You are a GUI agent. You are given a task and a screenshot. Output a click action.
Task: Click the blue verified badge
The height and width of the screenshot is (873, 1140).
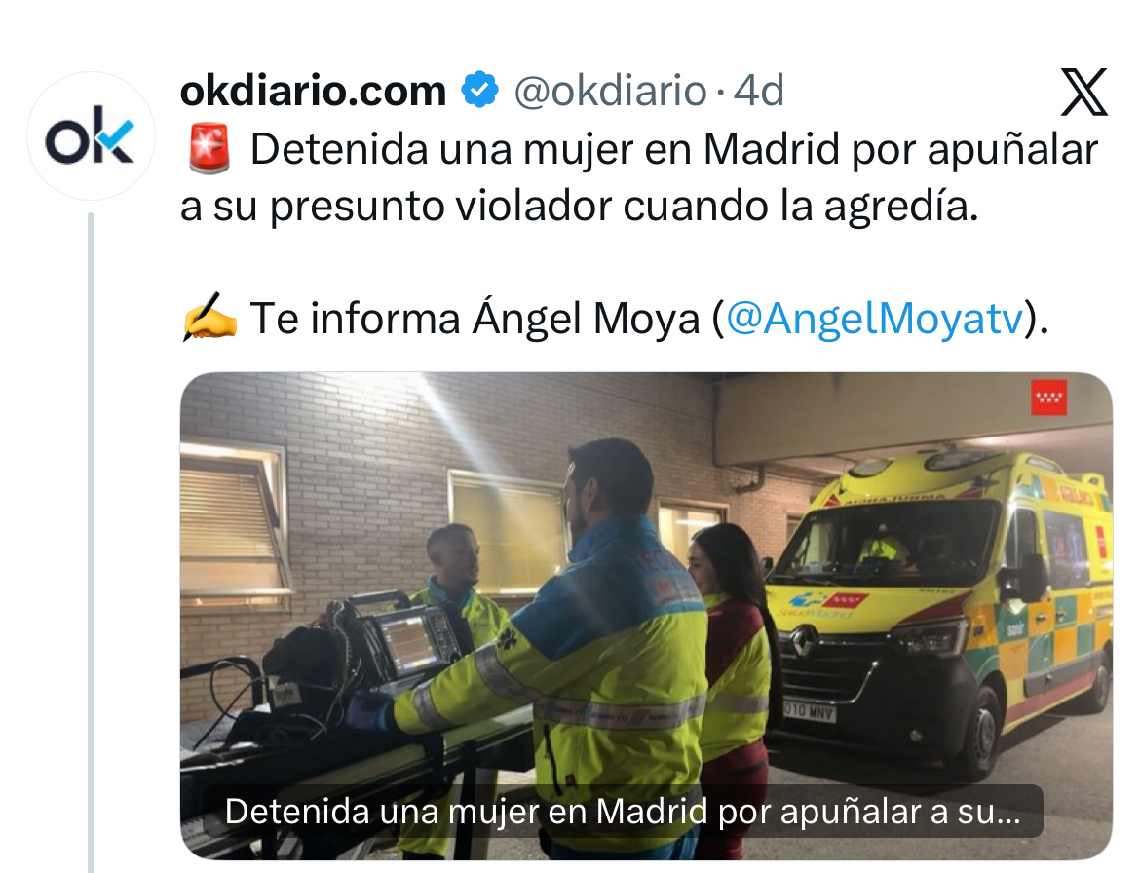click(479, 91)
